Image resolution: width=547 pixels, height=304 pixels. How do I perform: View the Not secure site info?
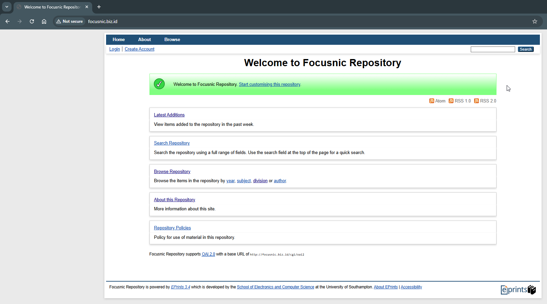tap(70, 21)
